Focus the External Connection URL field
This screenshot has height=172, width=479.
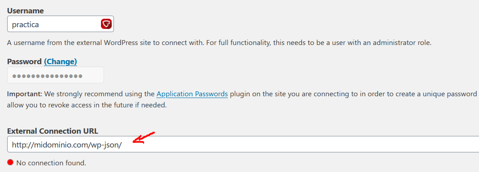(243, 144)
